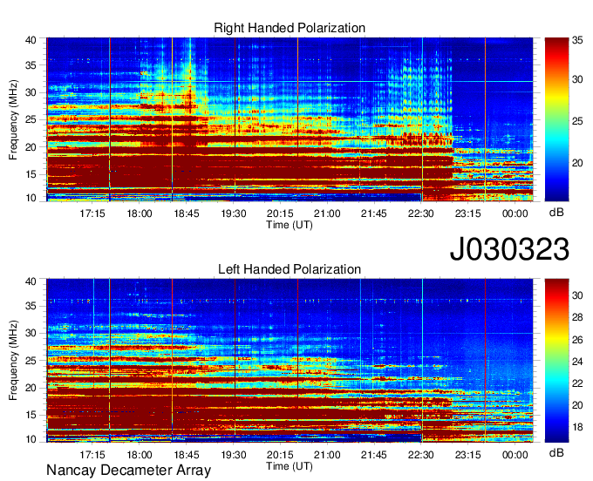Click the 'Left Handed Polarization' title

coord(290,269)
